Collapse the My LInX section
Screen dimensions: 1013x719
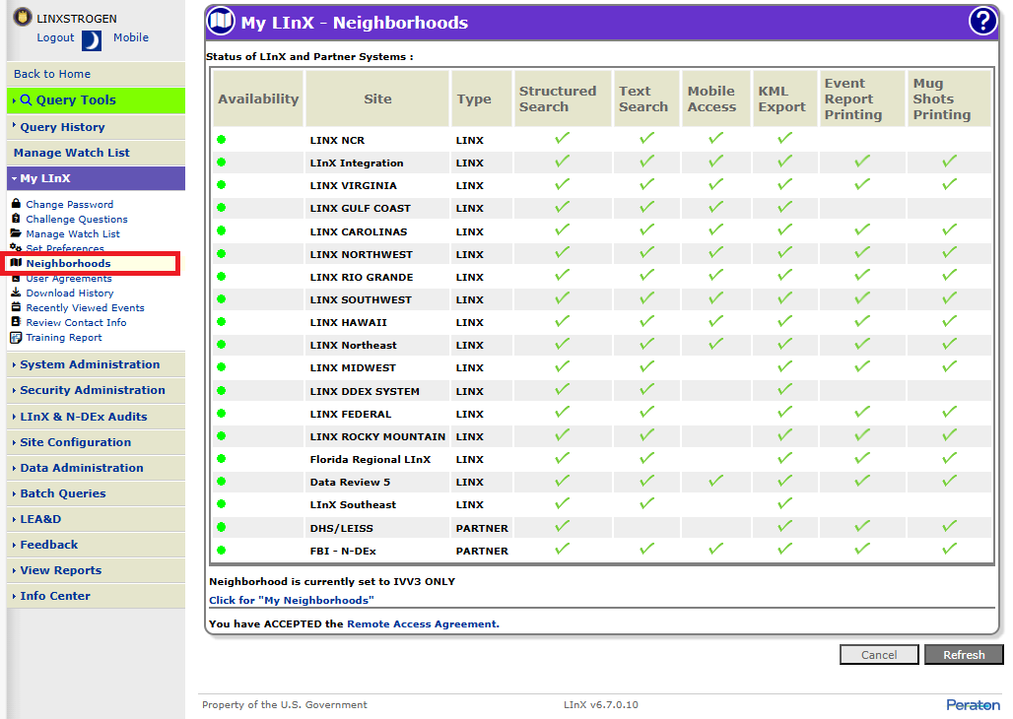point(44,178)
